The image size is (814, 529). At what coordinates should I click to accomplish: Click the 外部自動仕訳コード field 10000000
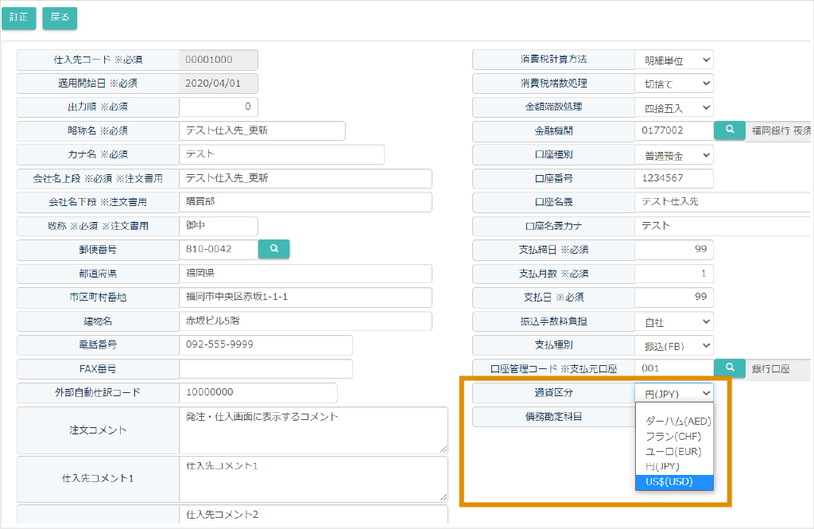(x=258, y=392)
